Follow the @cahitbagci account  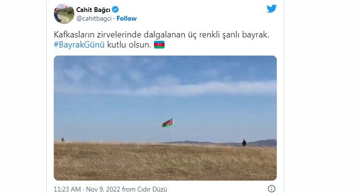[x=127, y=18]
